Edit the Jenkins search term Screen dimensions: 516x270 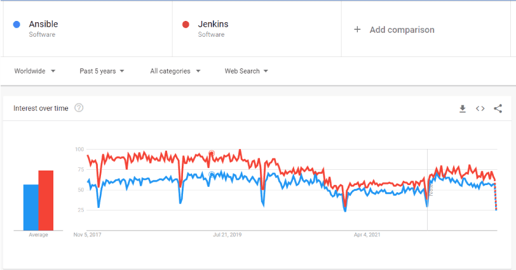point(213,25)
